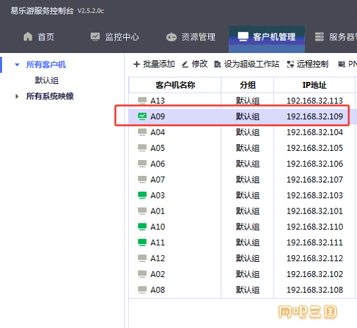Click the A13 computer status icon

pos(142,101)
